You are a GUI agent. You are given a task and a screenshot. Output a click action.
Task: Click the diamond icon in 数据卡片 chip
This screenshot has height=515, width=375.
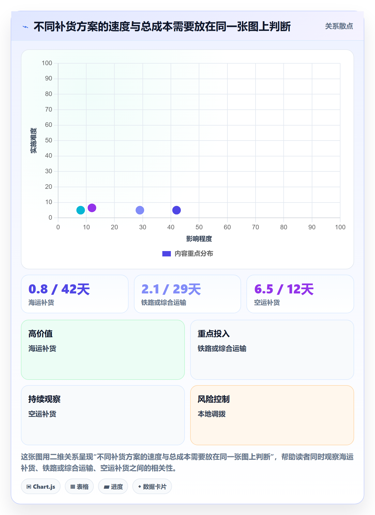point(140,486)
